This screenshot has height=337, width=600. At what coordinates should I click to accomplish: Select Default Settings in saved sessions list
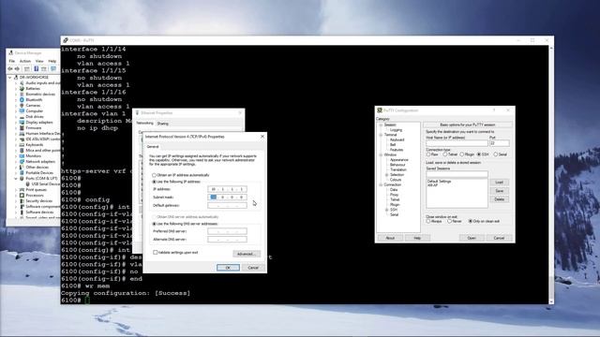pos(440,182)
